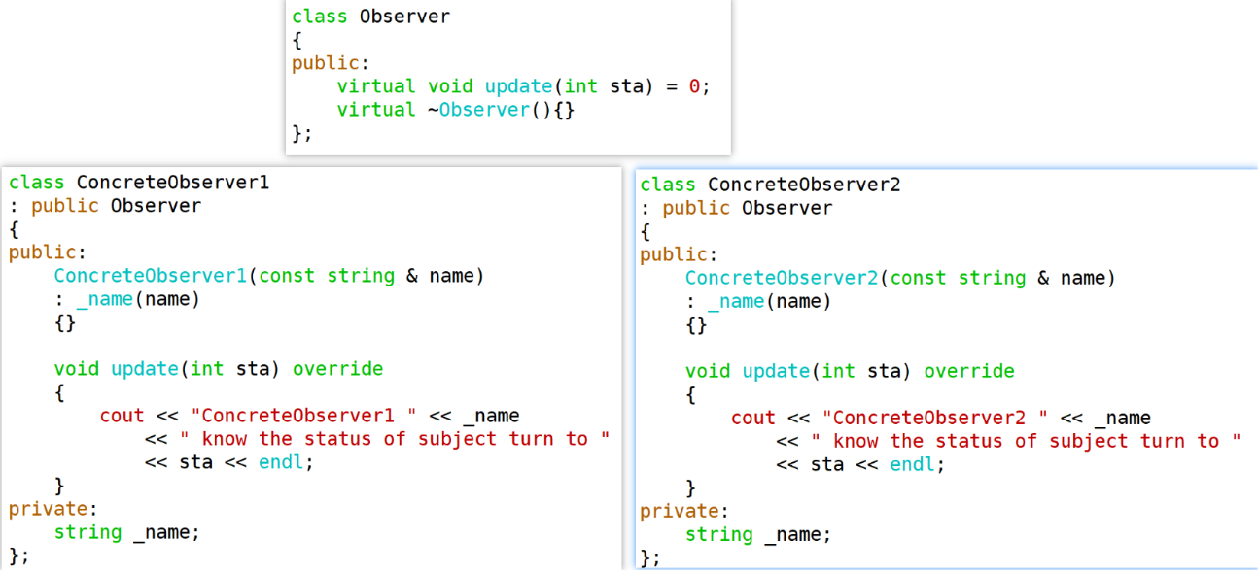Viewport: 1258px width, 571px height.
Task: Select the "ConcreteObserver2(const string & name)" constructor line
Action: click(x=900, y=278)
